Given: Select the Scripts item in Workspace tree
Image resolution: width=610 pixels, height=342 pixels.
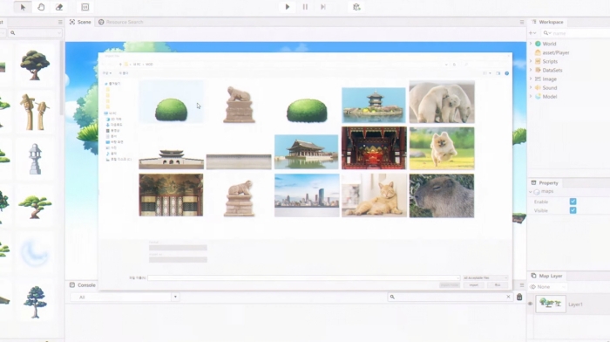Looking at the screenshot, I should 550,62.
